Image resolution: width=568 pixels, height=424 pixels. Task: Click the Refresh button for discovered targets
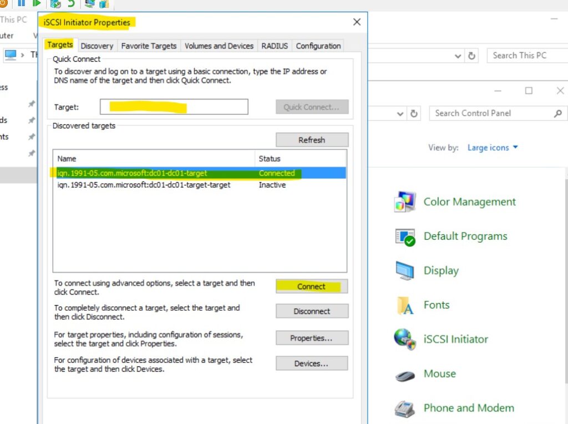pos(312,140)
